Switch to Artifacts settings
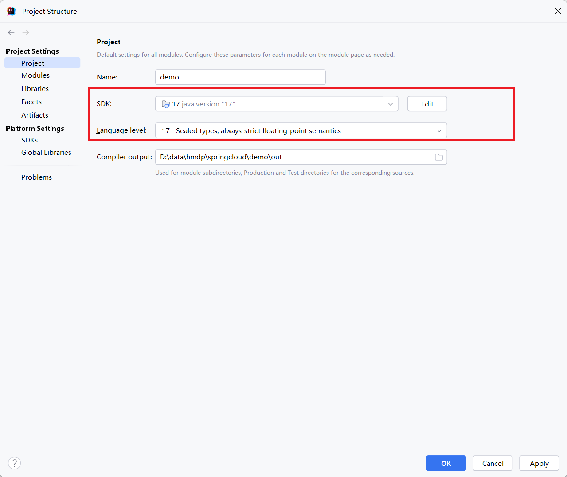 [35, 115]
